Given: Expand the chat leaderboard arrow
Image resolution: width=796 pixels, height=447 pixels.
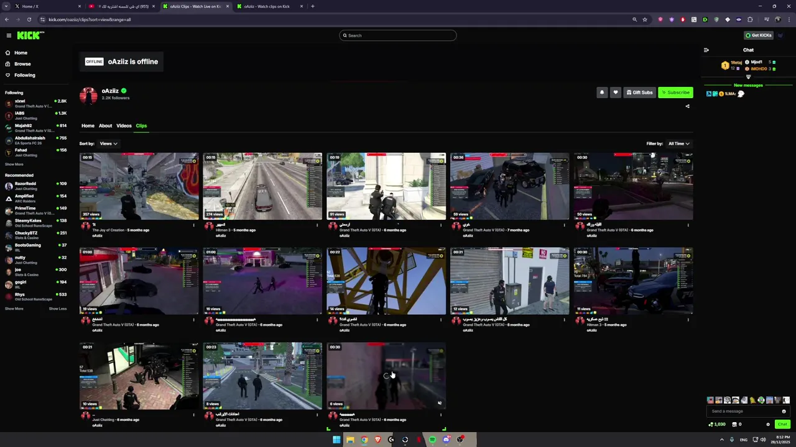Looking at the screenshot, I should [748, 77].
